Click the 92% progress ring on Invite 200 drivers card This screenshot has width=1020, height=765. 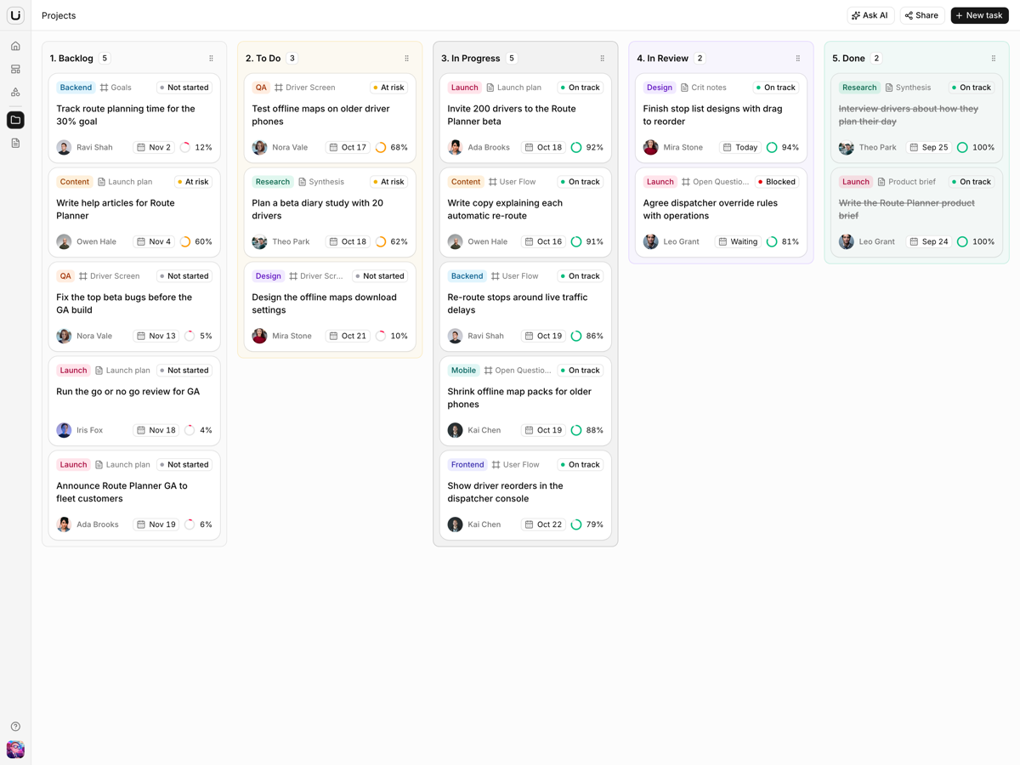[x=576, y=147]
